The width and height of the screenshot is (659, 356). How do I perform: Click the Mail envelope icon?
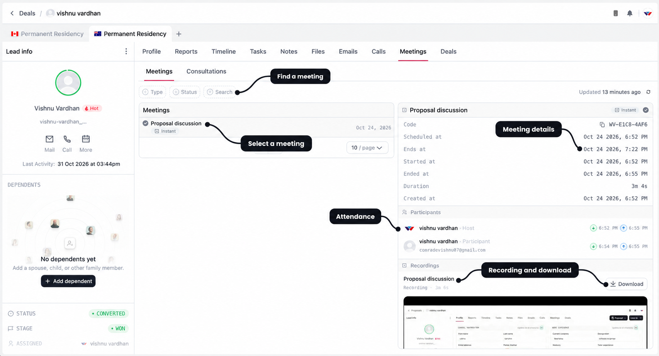point(49,139)
